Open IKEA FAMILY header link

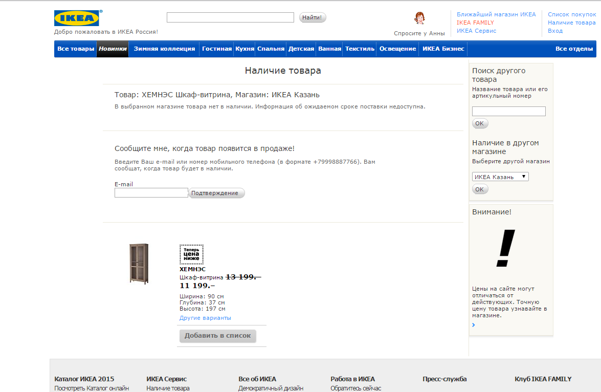pyautogui.click(x=475, y=23)
